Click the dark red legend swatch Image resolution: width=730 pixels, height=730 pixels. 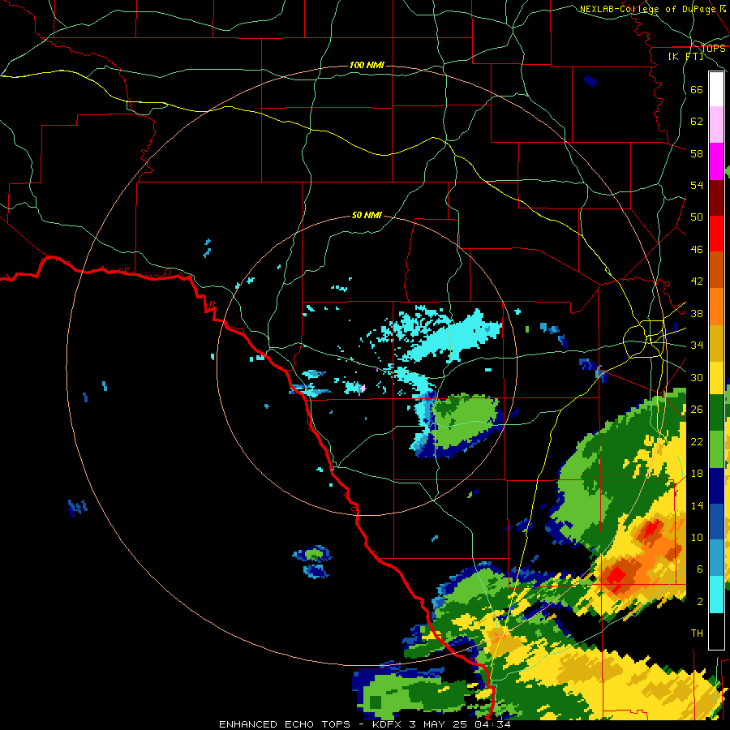click(716, 198)
